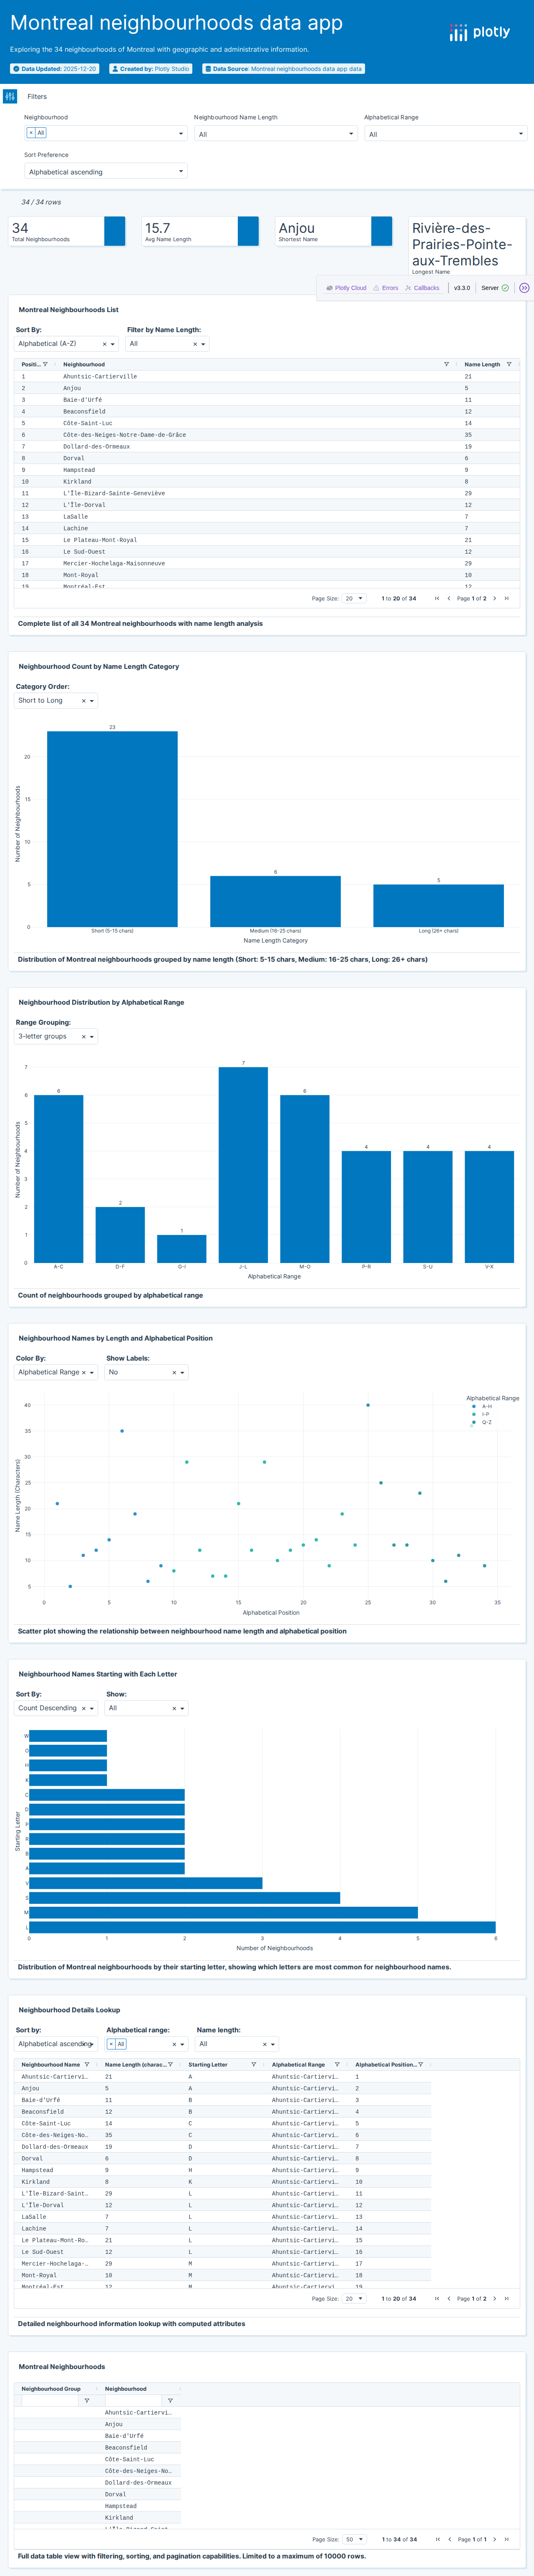This screenshot has width=534, height=2576.
Task: Open Page Size dropdown showing 50
Action: point(354,2539)
